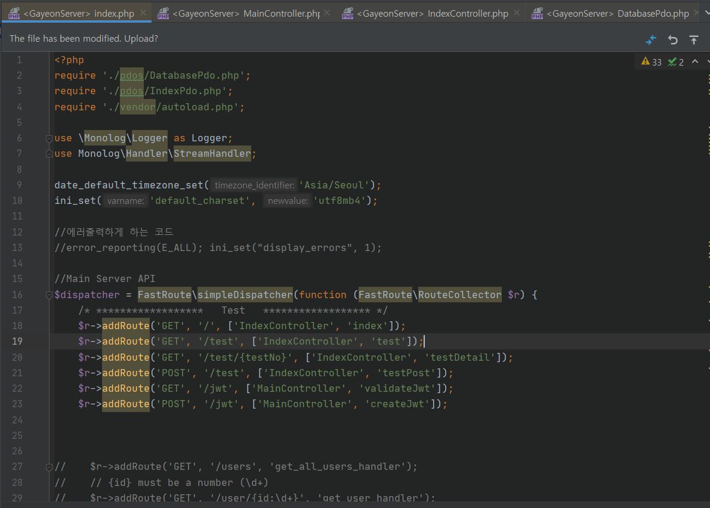This screenshot has height=508, width=710.
Task: Jump to previous highlighted error with up arrow
Action: point(695,61)
